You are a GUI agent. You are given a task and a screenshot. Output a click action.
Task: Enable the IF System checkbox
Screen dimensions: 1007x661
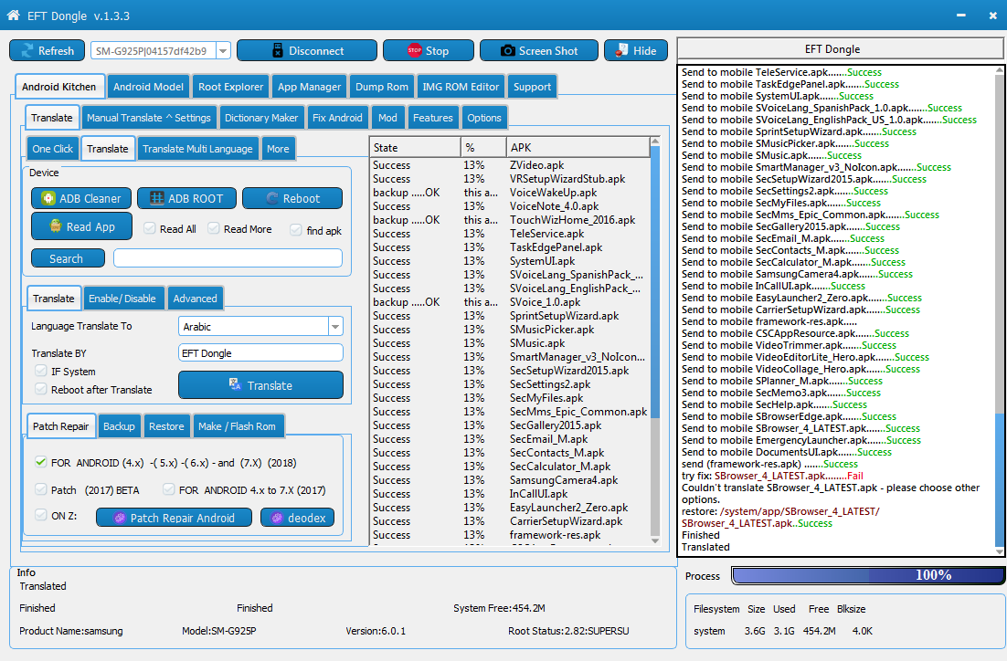point(41,371)
